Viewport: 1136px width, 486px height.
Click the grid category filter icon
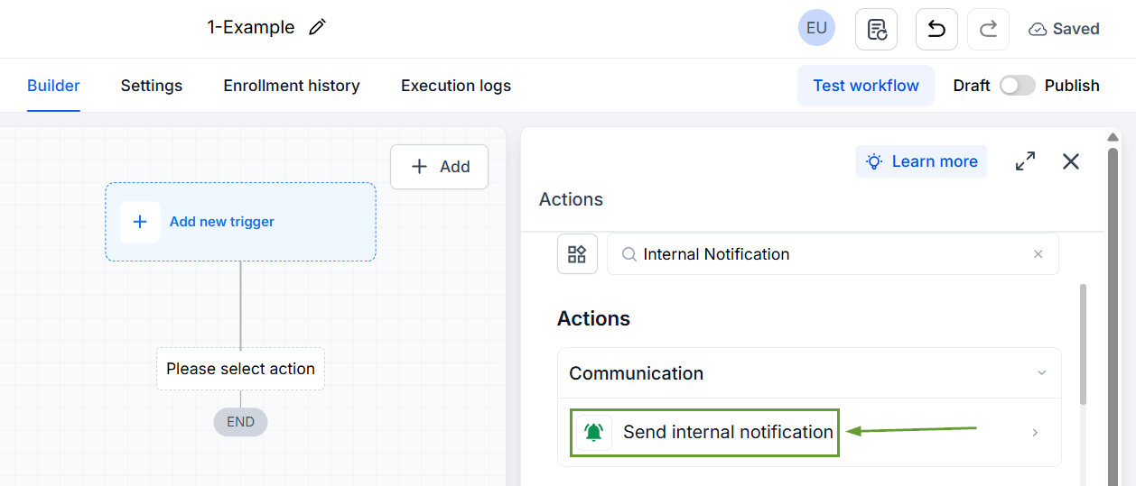click(x=577, y=254)
